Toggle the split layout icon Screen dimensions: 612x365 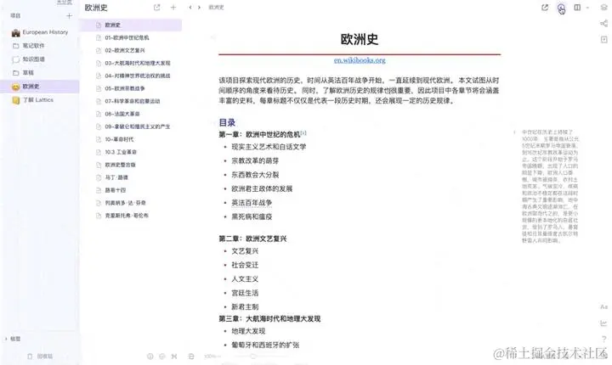point(577,8)
